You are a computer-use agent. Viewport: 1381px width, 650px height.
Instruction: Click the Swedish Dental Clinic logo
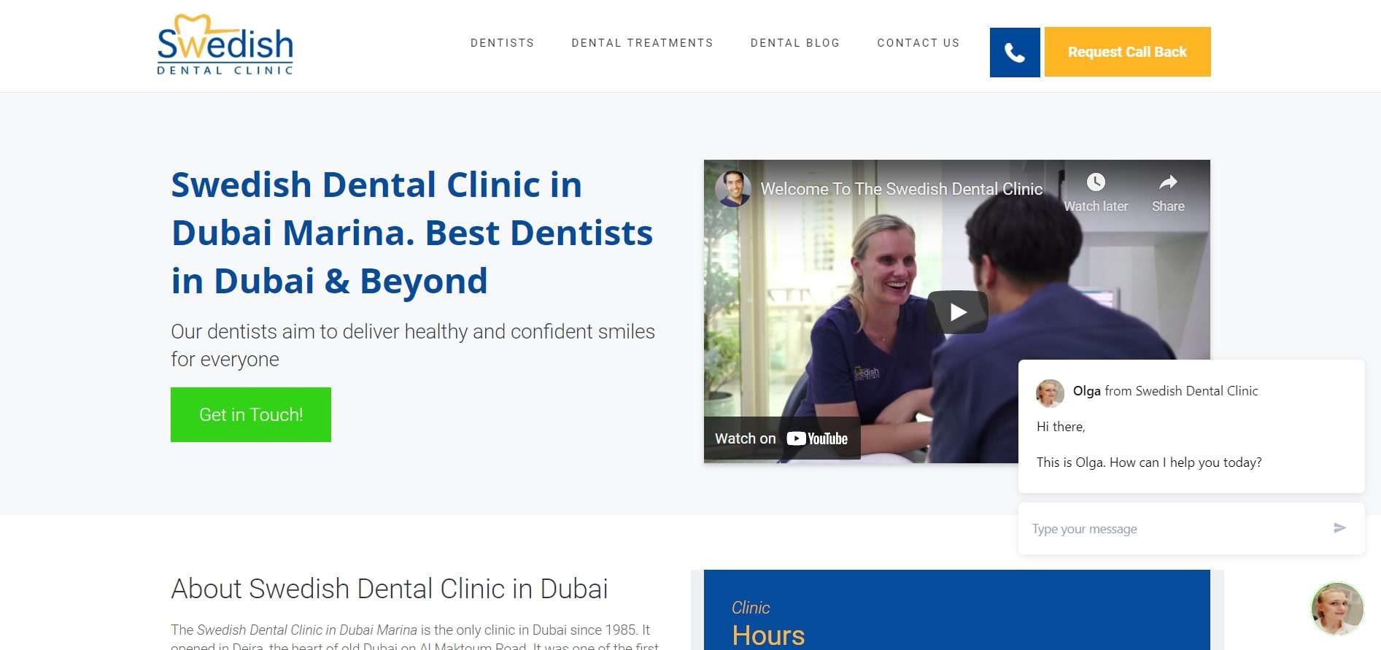(x=225, y=45)
